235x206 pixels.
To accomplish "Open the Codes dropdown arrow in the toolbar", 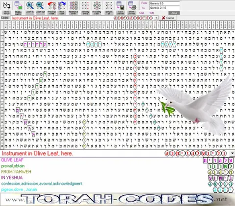I will click(x=157, y=18).
